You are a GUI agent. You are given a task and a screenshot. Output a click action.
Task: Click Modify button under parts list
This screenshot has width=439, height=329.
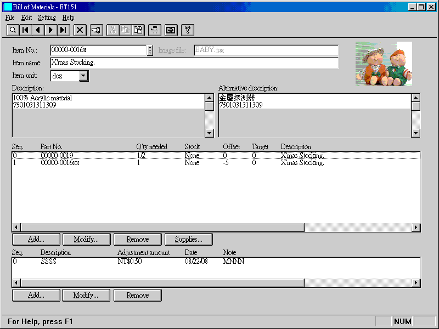point(87,240)
